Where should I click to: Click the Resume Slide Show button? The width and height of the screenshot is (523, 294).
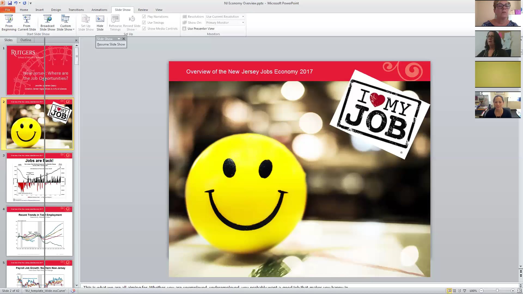coord(111,44)
